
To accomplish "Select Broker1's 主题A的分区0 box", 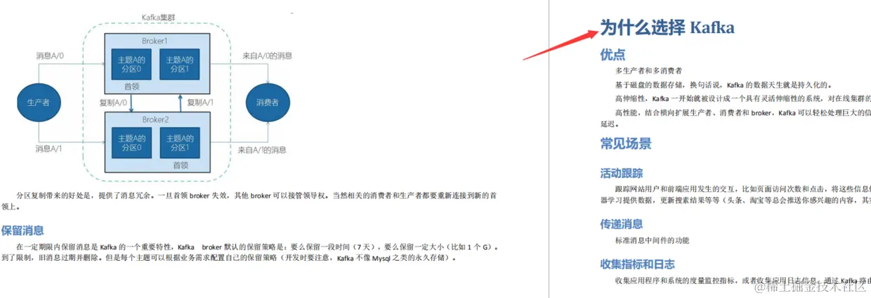I will 130,65.
